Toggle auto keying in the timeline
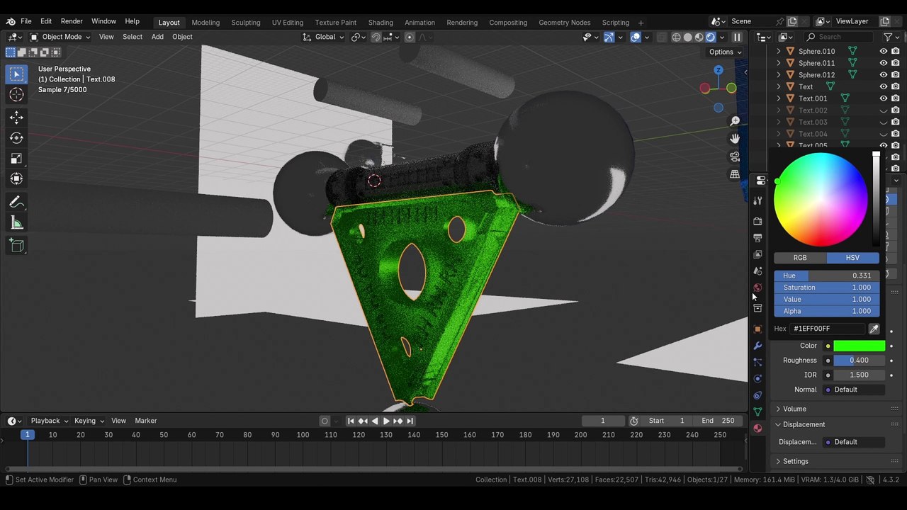 [x=325, y=421]
